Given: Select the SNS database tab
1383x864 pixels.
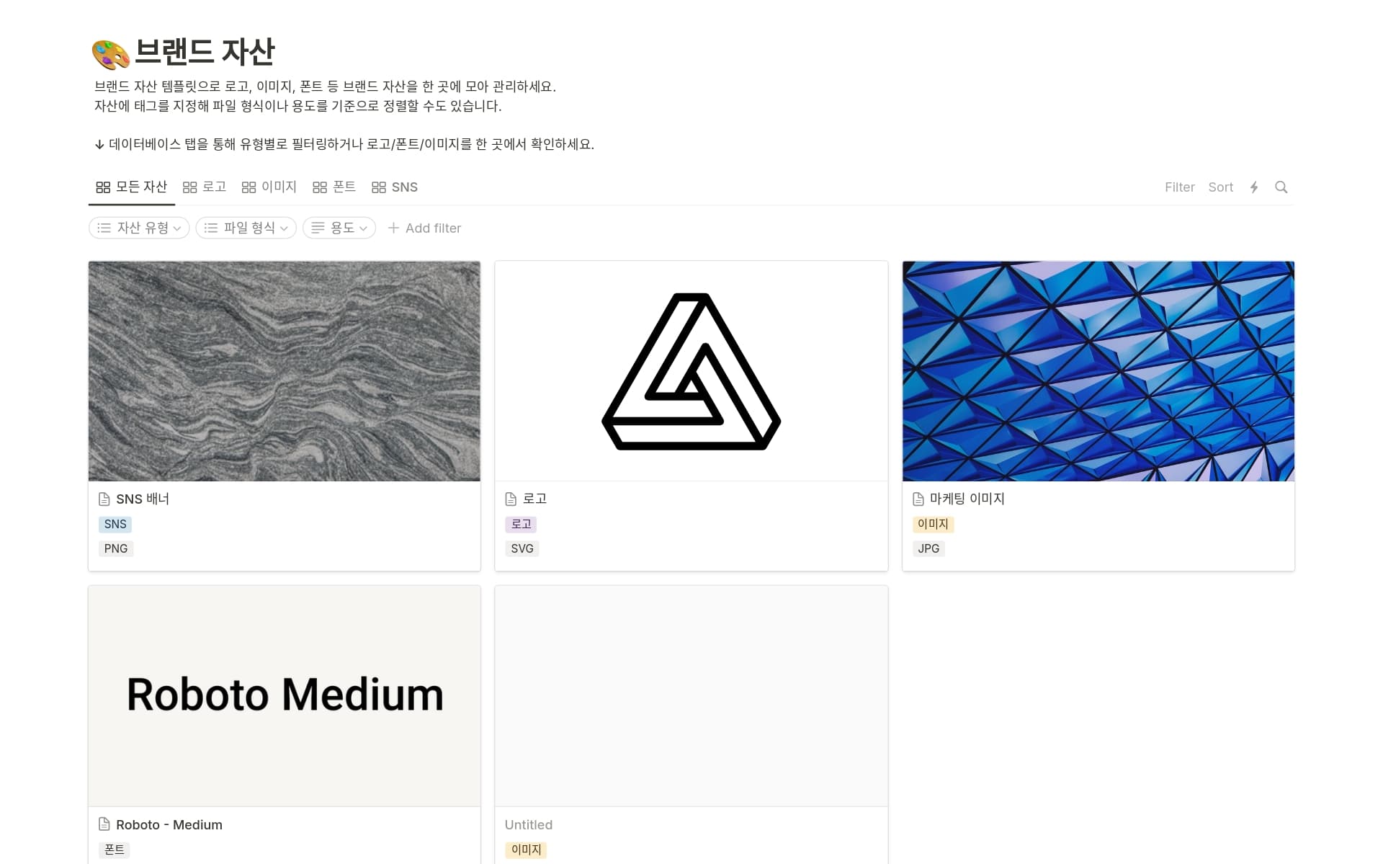Looking at the screenshot, I should (395, 187).
